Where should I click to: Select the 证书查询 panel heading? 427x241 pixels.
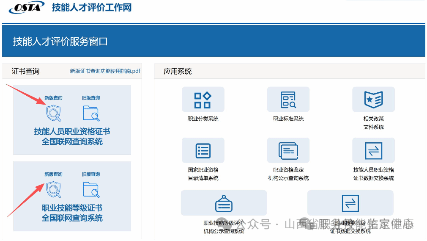tap(26, 71)
